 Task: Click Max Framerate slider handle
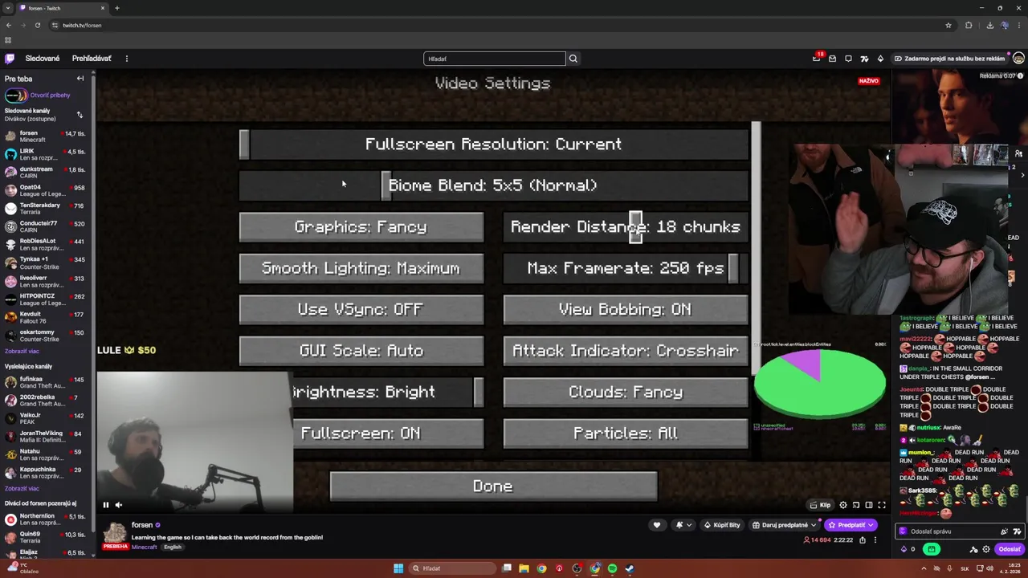click(733, 268)
